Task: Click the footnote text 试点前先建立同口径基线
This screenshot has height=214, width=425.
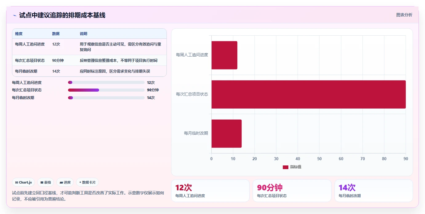Action: 88,196
